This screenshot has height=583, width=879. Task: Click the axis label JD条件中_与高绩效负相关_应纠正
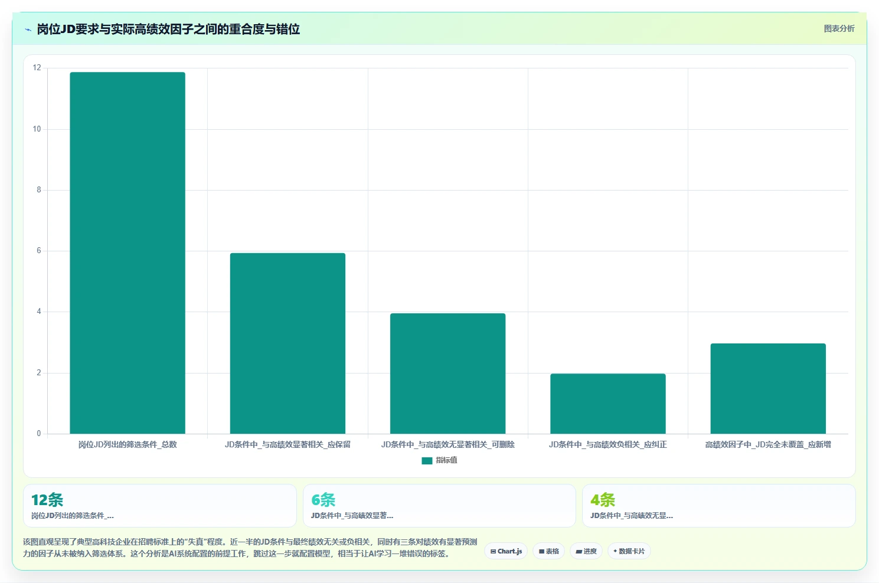(608, 444)
